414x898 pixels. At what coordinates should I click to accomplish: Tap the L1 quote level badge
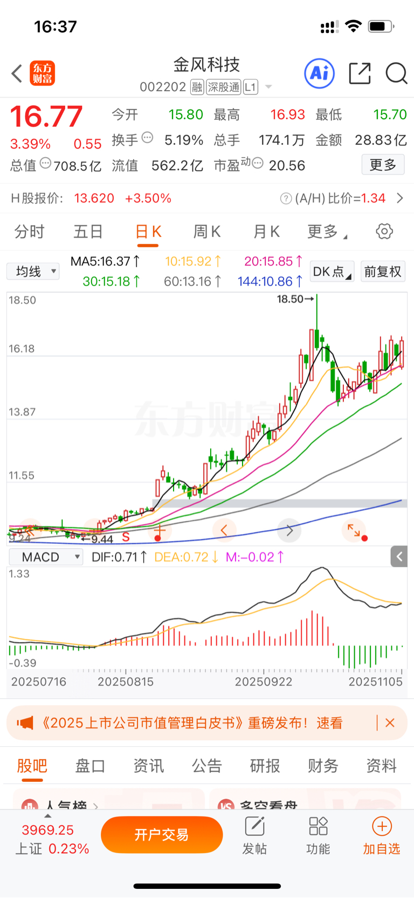(251, 87)
